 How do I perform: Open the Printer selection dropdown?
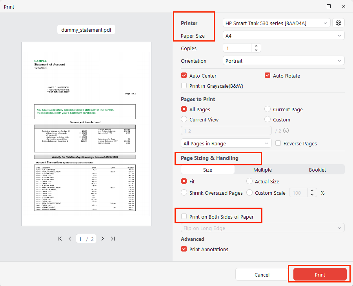(277, 23)
